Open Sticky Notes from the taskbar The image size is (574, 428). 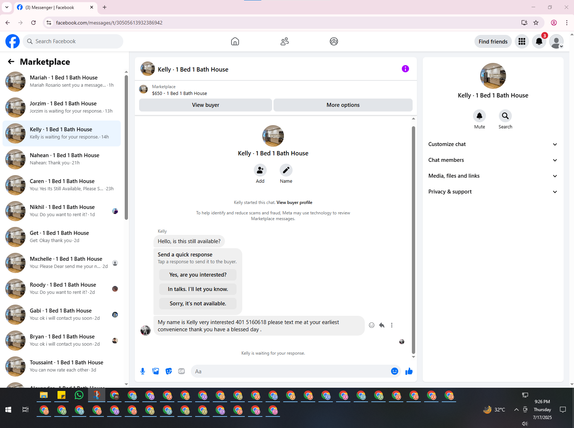(x=61, y=395)
